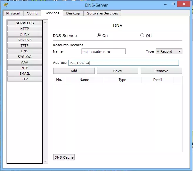Select the EMAIL service
Screen dimensions: 193x171
pos(25,74)
